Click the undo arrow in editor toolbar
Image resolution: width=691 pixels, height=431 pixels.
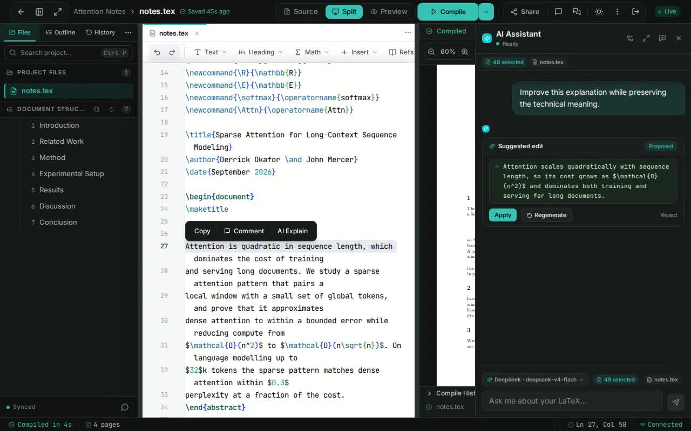(x=157, y=52)
